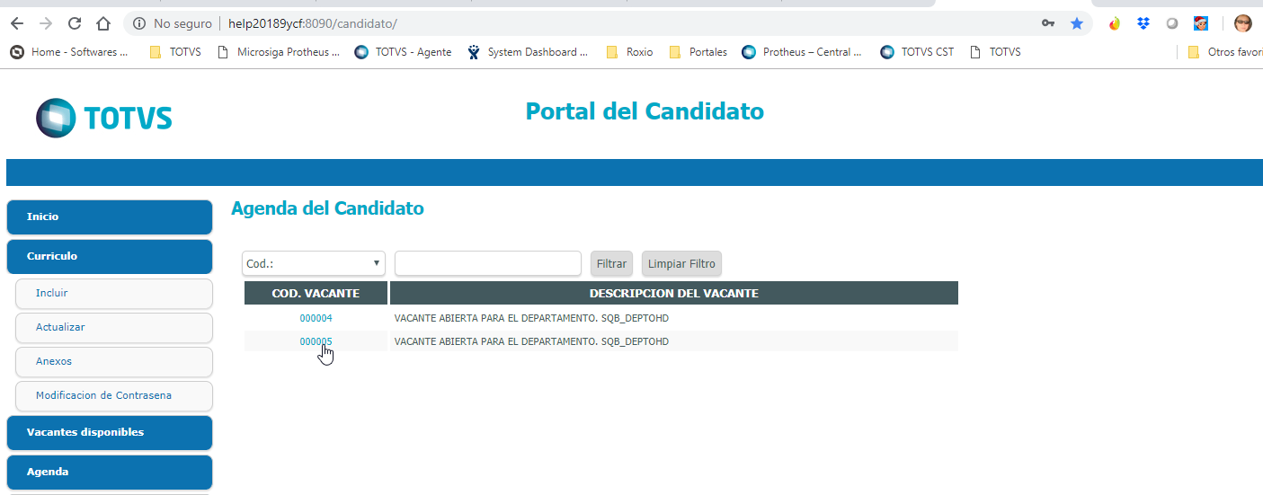The width and height of the screenshot is (1263, 495).
Task: Open the Roxio bookmark folder
Action: coord(629,52)
